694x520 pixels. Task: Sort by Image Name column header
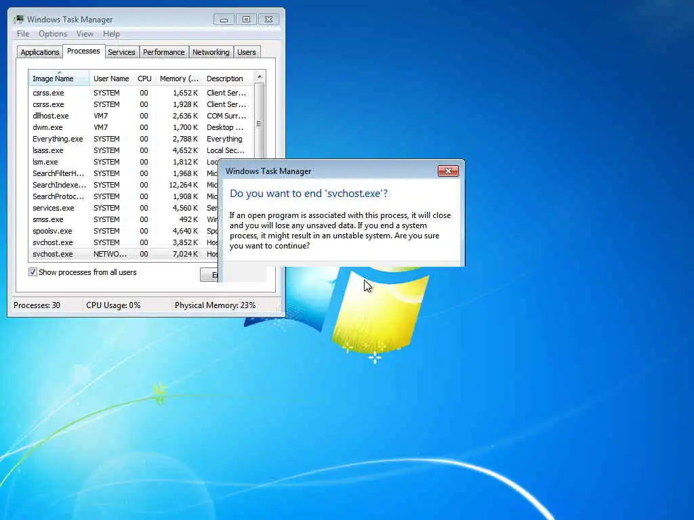[x=60, y=79]
